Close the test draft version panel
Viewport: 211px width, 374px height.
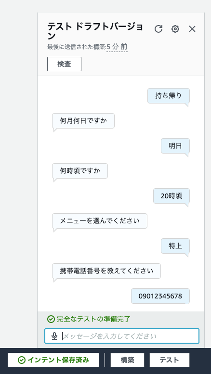pyautogui.click(x=192, y=29)
